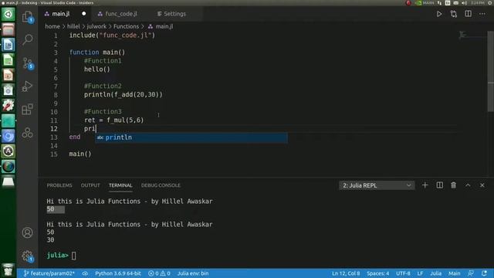This screenshot has width=494, height=278.
Task: Open the DEBUG CONSOLE panel tab
Action: point(161,185)
